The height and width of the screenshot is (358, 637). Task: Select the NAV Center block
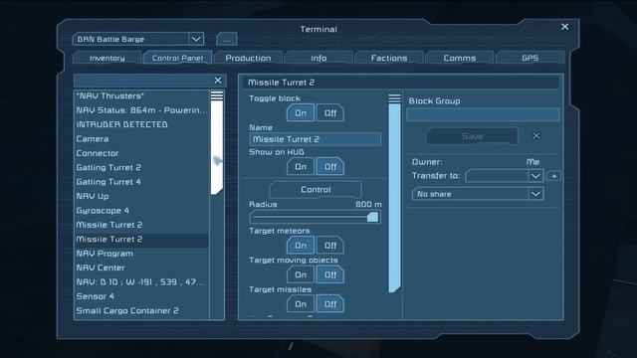coord(141,268)
